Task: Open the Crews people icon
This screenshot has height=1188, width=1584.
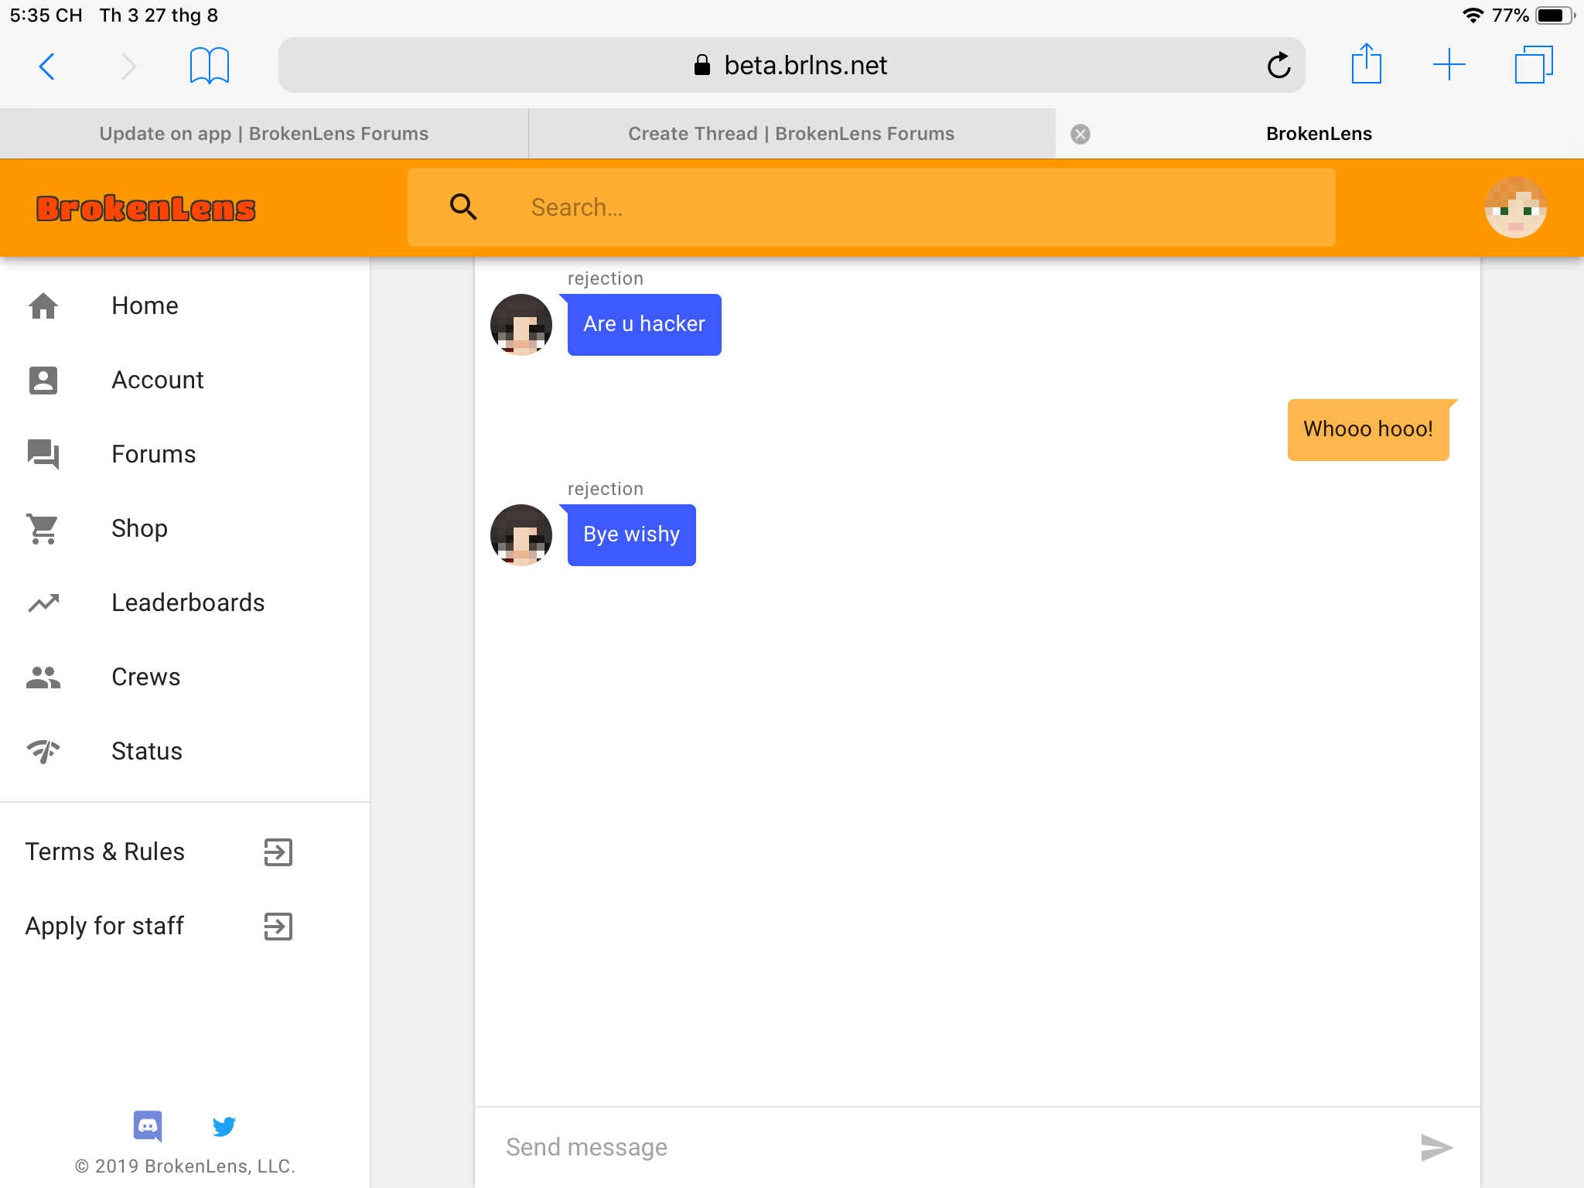Action: 43,677
